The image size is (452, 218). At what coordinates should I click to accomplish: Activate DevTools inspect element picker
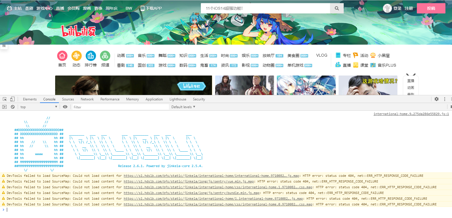[x=5, y=99]
